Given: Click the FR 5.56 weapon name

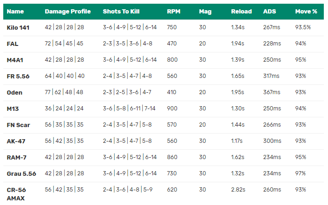Looking at the screenshot, I should click(18, 77).
